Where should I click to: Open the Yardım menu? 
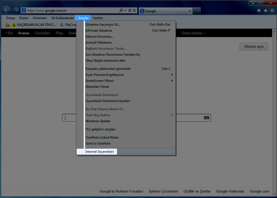pos(98,18)
